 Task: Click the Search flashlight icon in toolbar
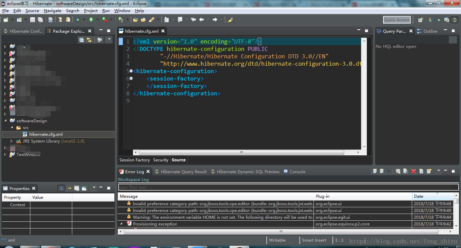tap(152, 20)
